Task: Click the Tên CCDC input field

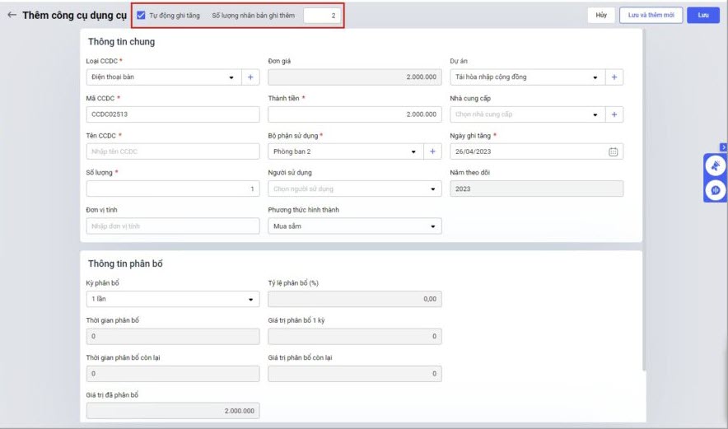Action: pyautogui.click(x=173, y=152)
